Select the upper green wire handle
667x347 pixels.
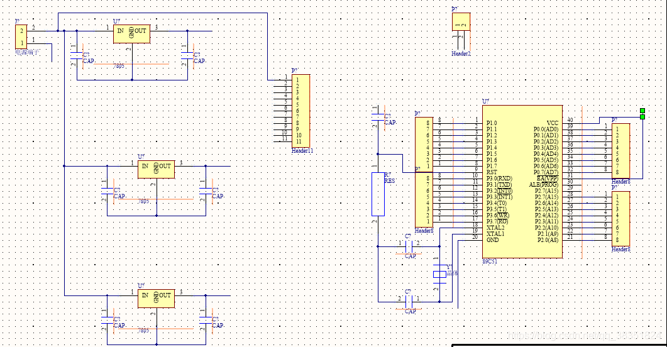point(642,111)
